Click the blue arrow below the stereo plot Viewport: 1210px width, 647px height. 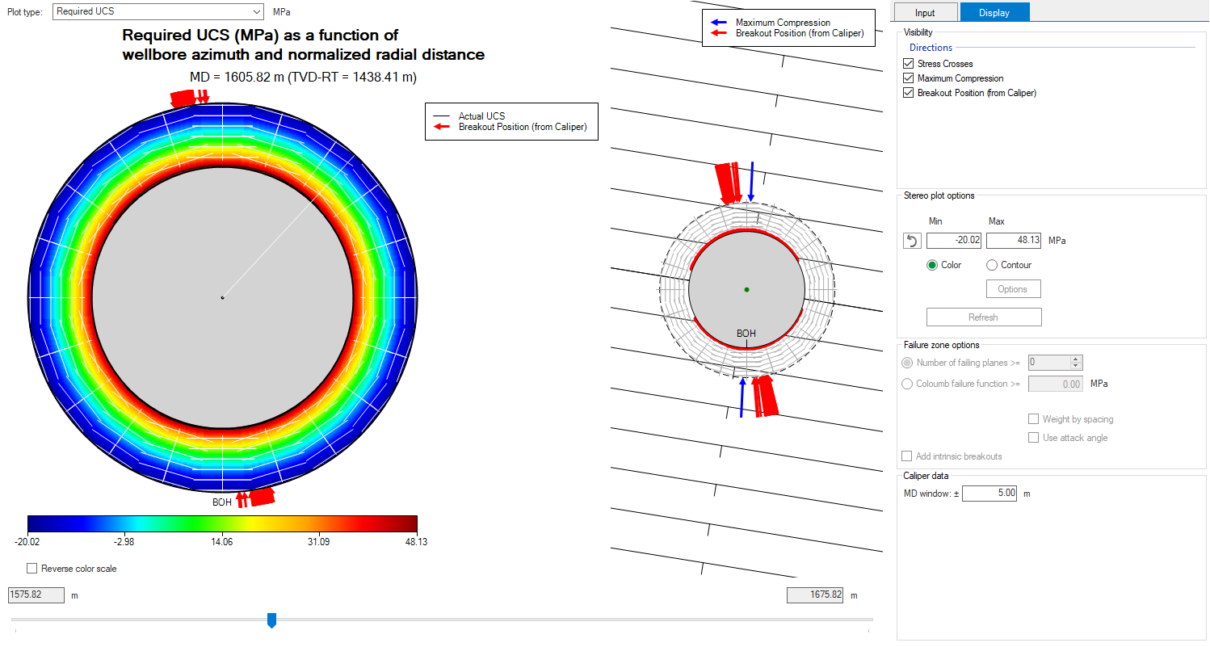tap(742, 397)
